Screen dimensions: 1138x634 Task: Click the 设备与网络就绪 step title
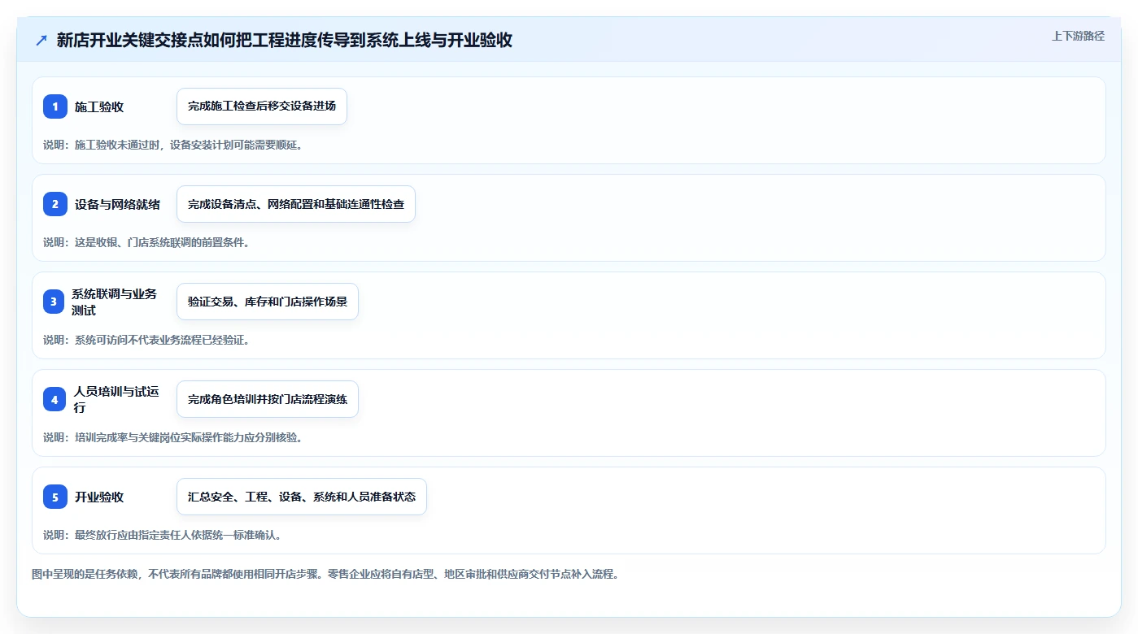point(117,204)
